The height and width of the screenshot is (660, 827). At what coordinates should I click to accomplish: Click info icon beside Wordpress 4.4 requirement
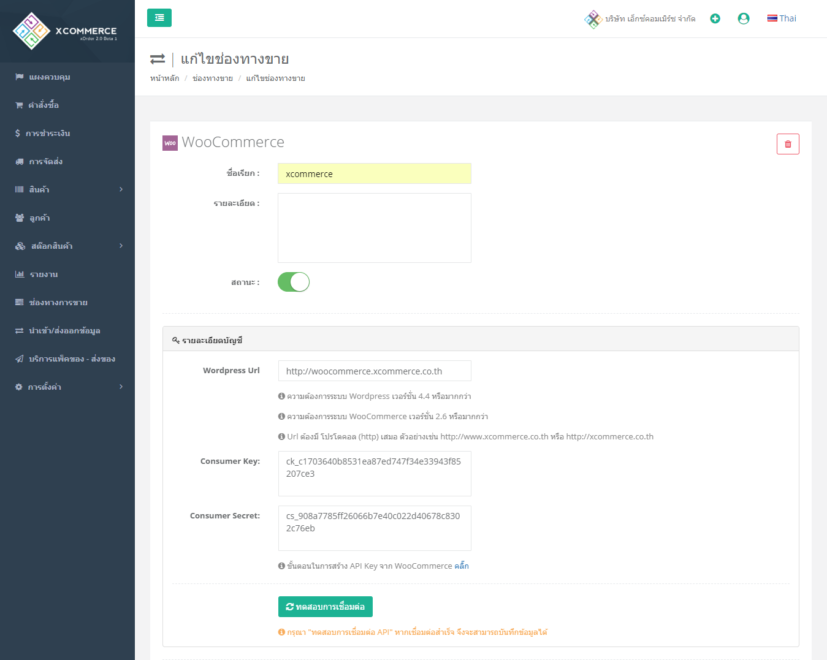pos(281,396)
